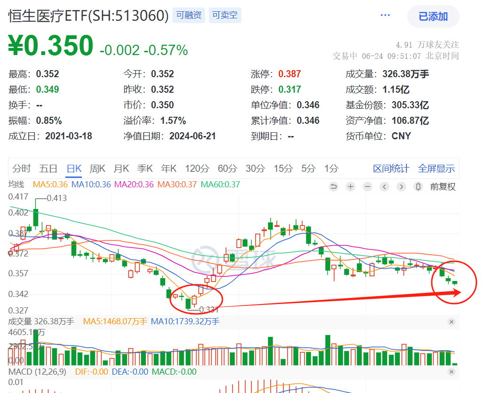Screen dimensions: 483x393
Task: Open the 1分 one-minute chart option
Action: click(x=332, y=168)
